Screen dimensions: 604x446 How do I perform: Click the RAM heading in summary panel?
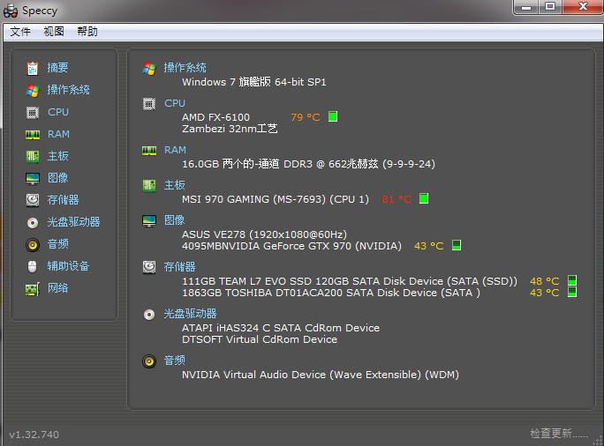[x=175, y=150]
